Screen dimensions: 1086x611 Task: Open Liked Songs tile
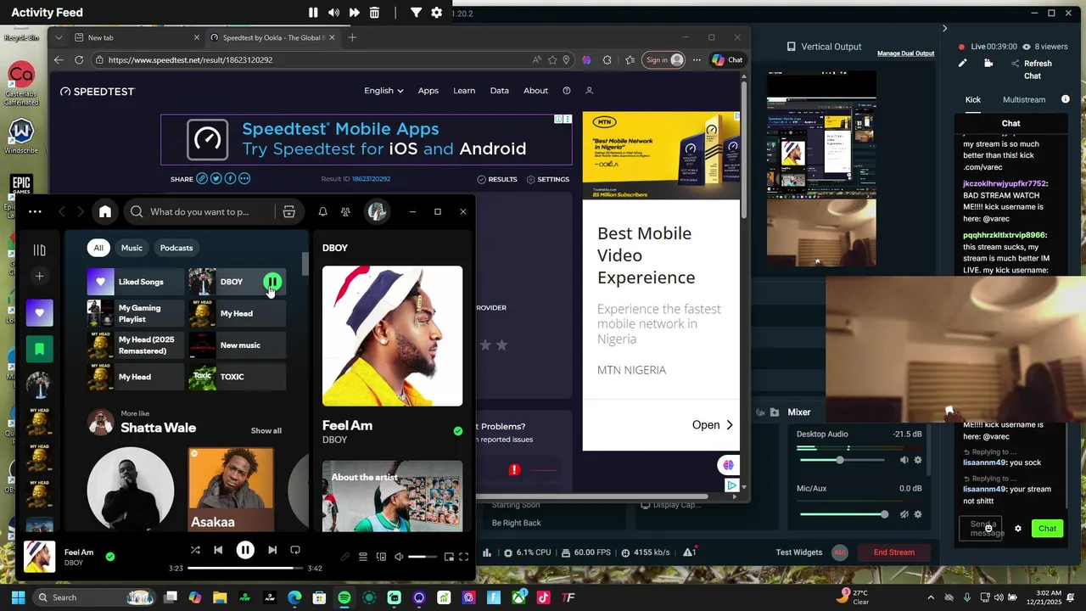coord(135,282)
